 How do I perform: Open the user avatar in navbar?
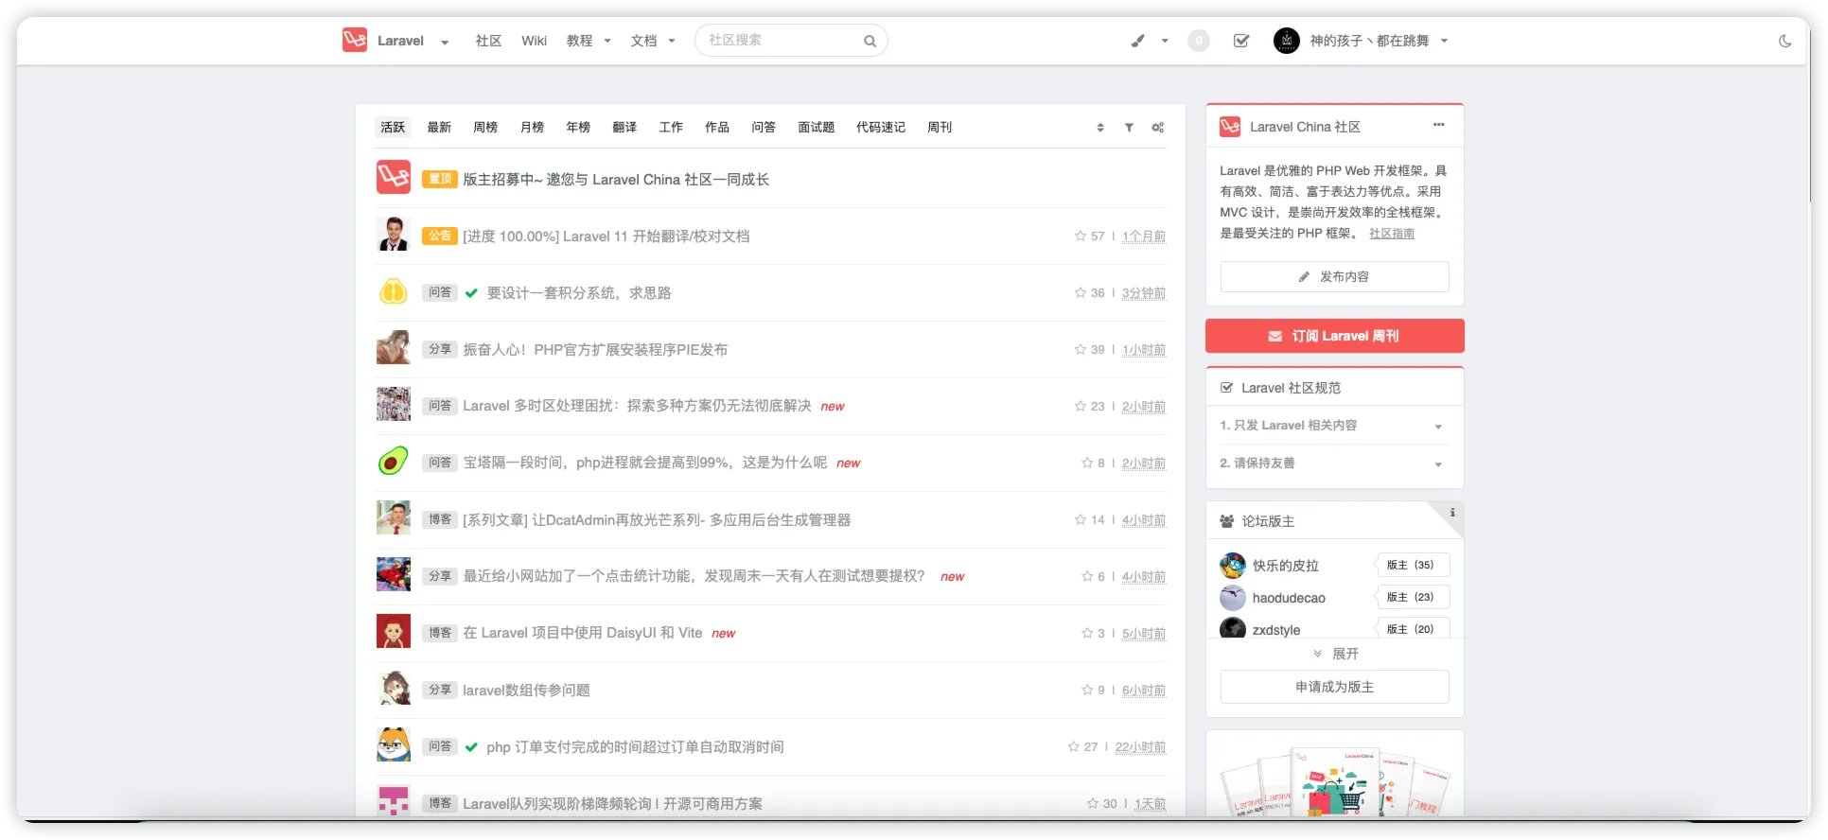[x=1287, y=41]
